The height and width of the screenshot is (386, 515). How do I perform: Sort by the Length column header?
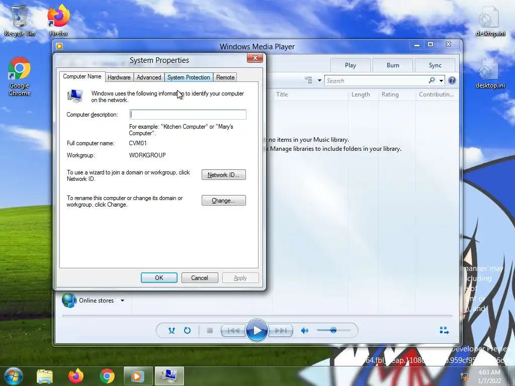[361, 94]
